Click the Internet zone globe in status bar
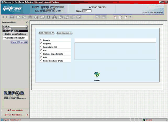 click(x=144, y=120)
